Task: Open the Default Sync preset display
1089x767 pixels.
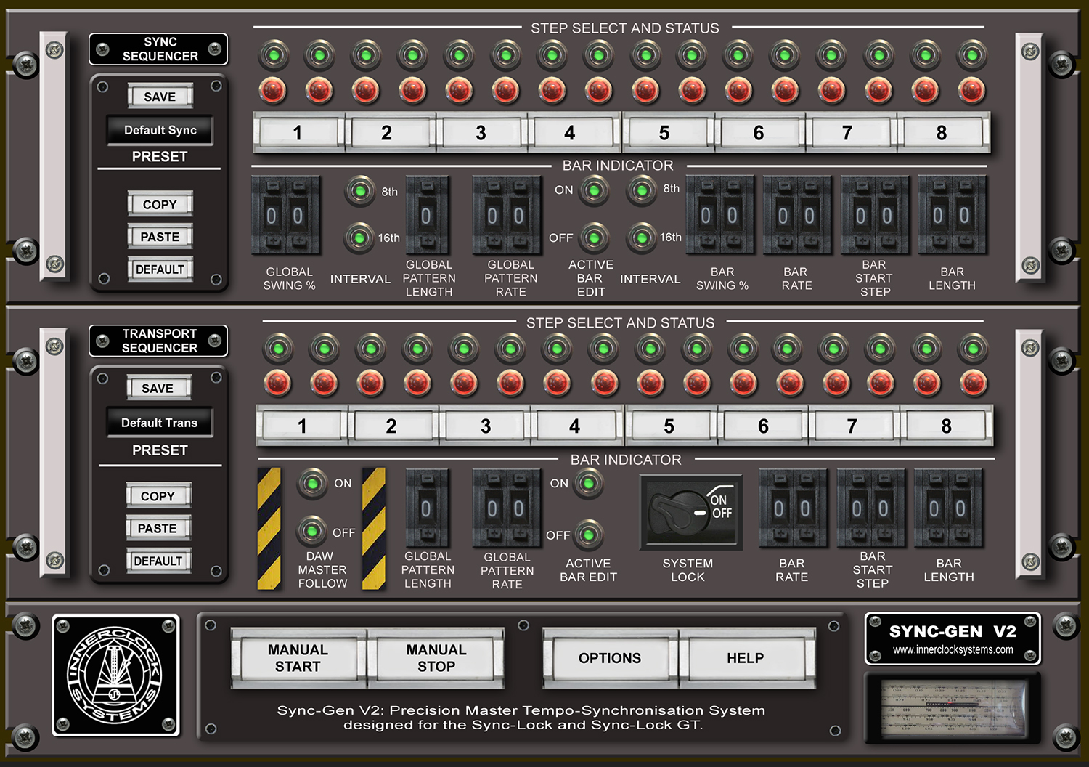Action: (x=160, y=130)
